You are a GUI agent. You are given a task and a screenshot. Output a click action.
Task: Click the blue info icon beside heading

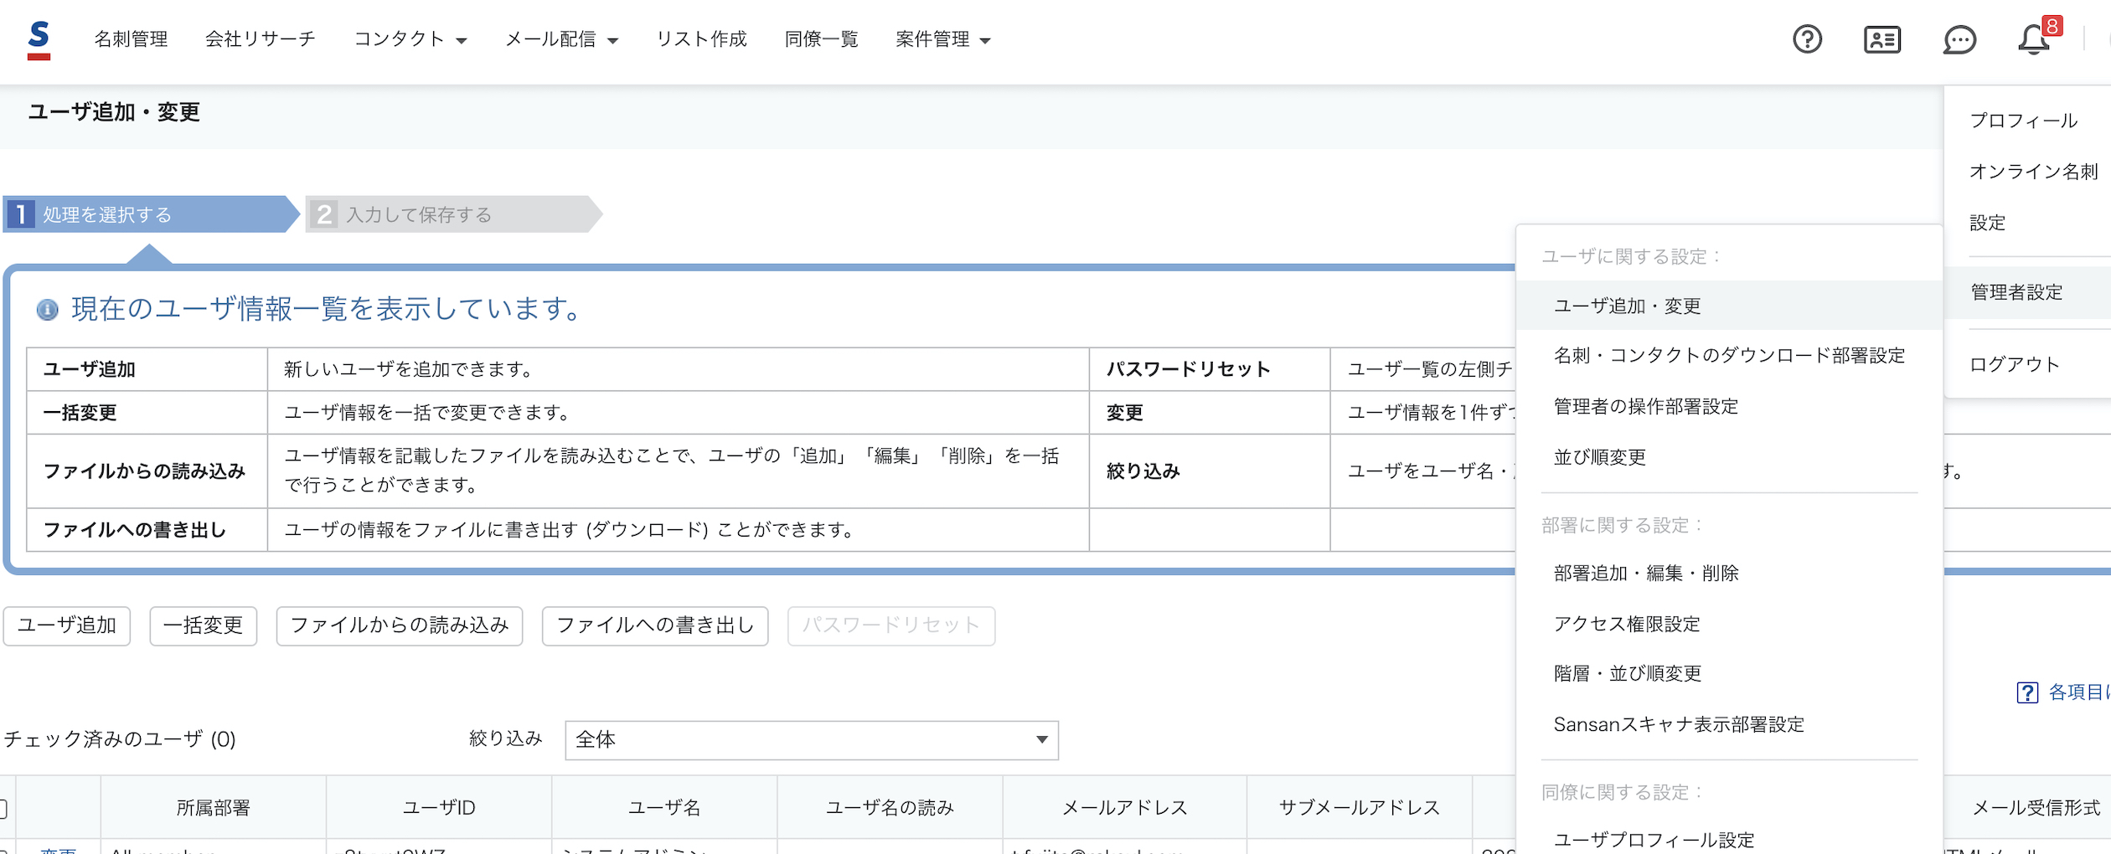(x=48, y=310)
